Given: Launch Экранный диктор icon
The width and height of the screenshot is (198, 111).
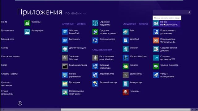Looking at the screenshot, I should [x=95, y=84].
